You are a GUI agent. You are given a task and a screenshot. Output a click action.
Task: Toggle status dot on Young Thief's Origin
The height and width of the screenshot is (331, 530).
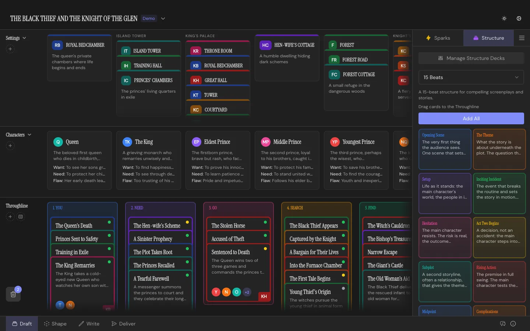coord(343,288)
